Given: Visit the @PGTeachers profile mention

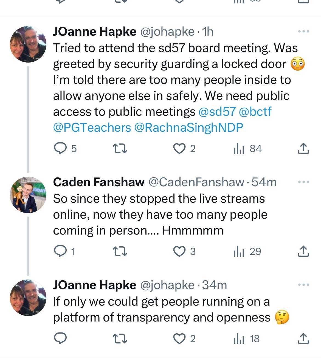Looking at the screenshot, I should click(x=92, y=127).
